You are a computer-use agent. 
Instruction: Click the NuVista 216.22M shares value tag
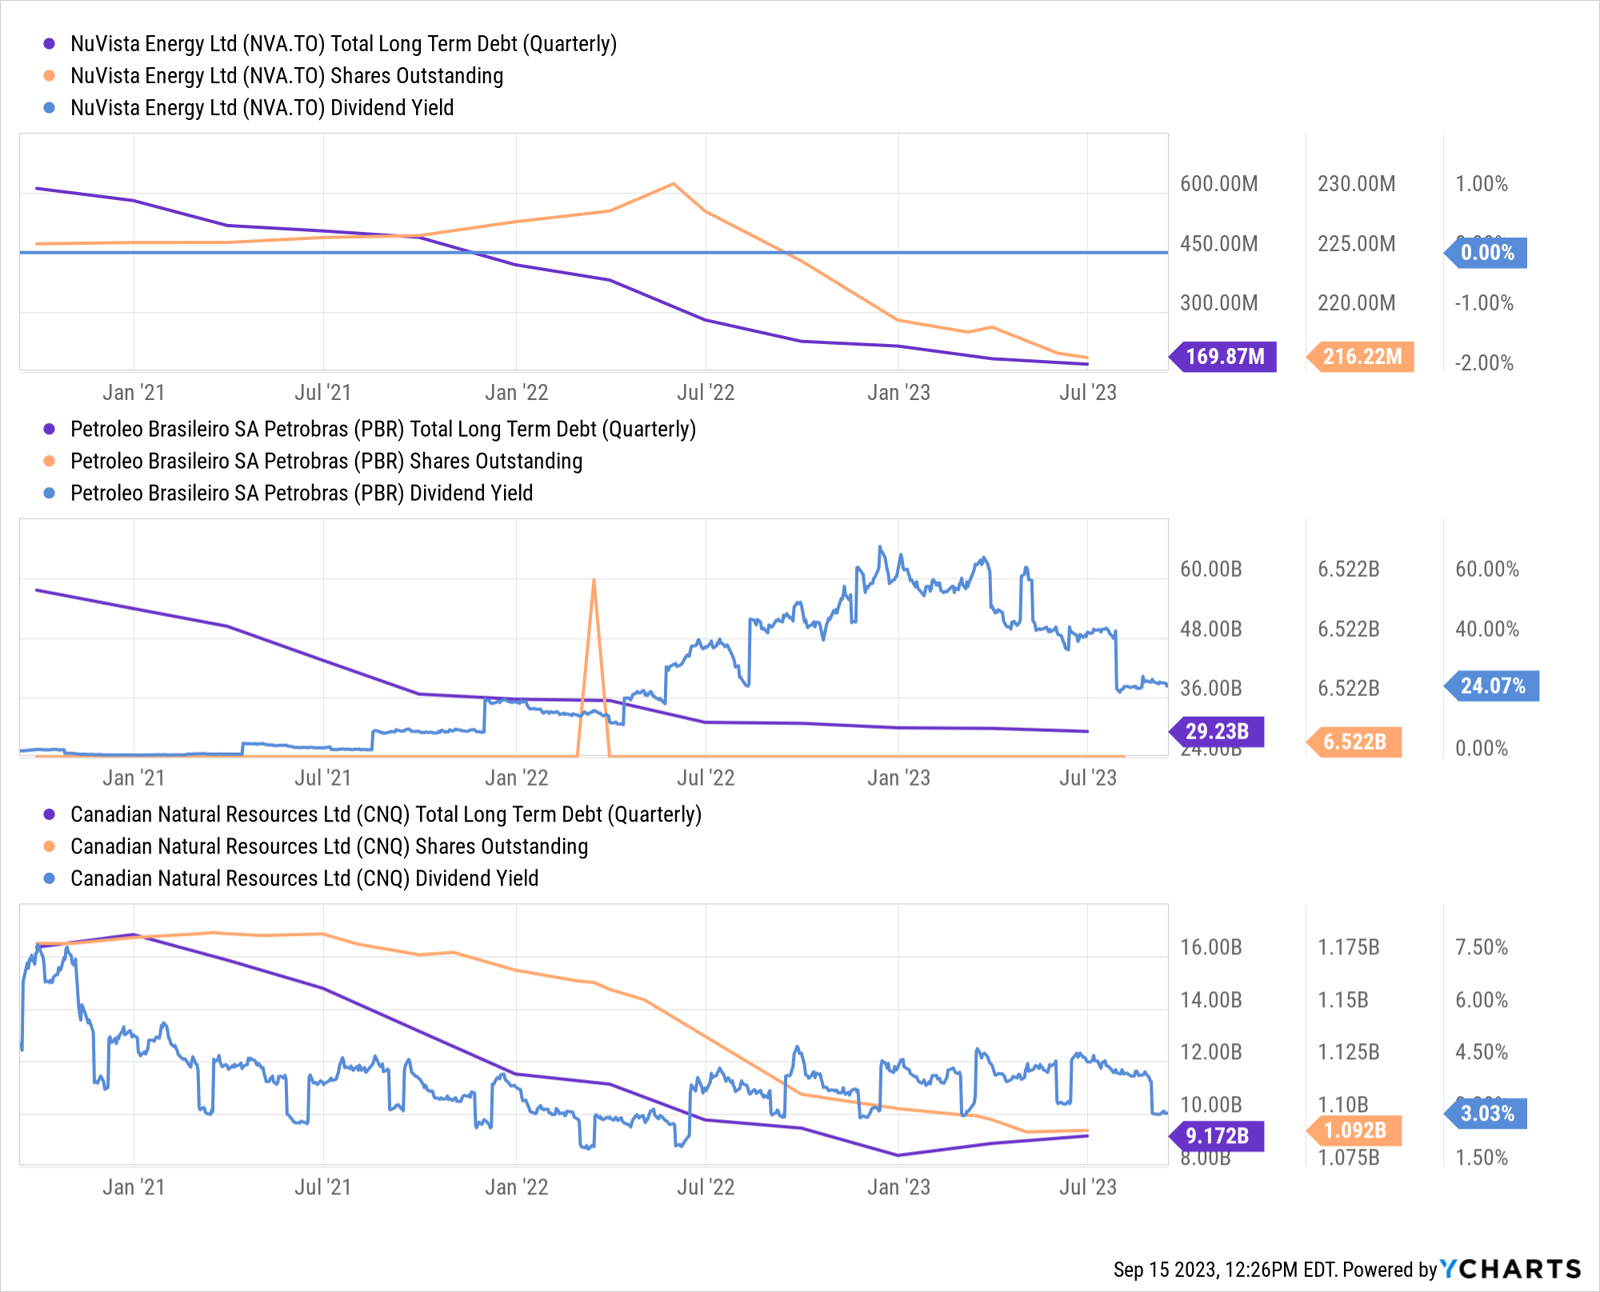[1362, 357]
